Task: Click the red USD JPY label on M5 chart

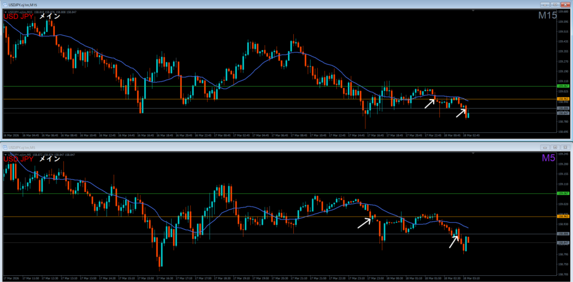Action: 18,159
